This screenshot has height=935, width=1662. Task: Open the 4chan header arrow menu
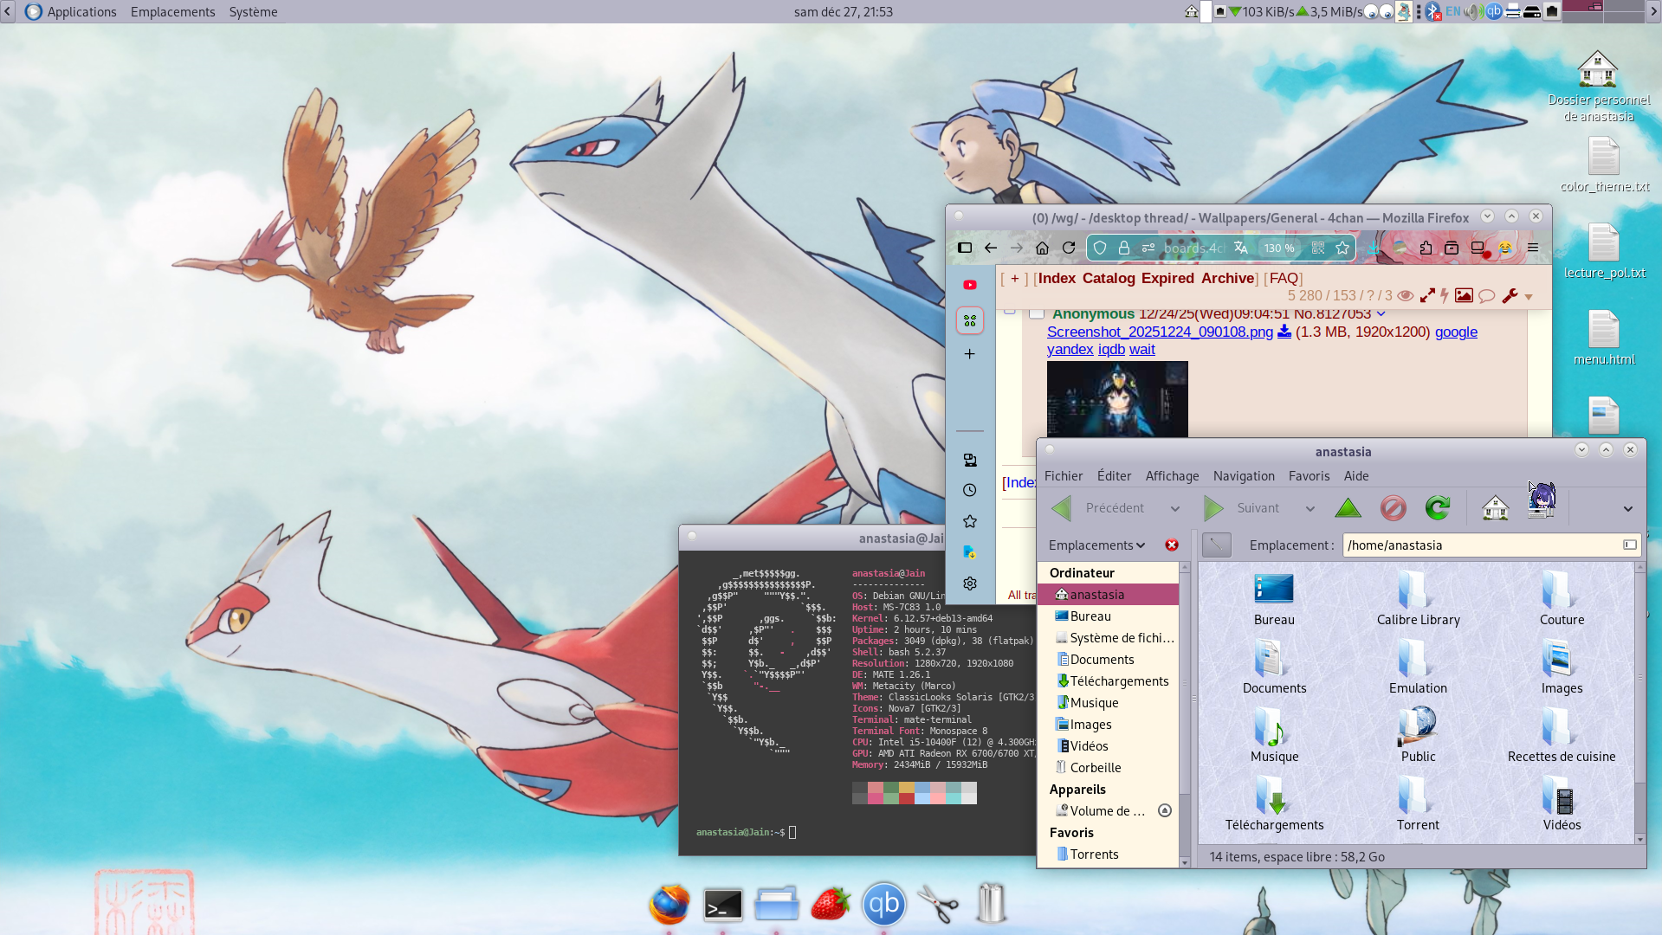pos(1529,297)
